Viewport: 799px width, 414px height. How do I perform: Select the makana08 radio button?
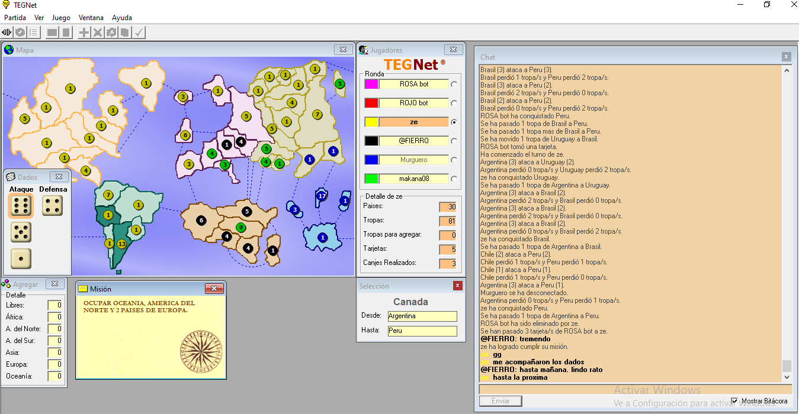click(x=454, y=179)
